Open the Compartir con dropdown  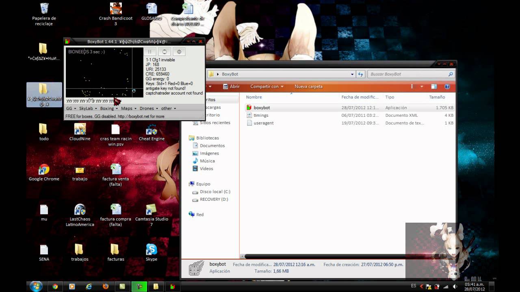tap(267, 86)
